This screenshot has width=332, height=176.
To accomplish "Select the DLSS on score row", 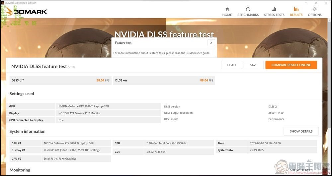I will pos(164,80).
